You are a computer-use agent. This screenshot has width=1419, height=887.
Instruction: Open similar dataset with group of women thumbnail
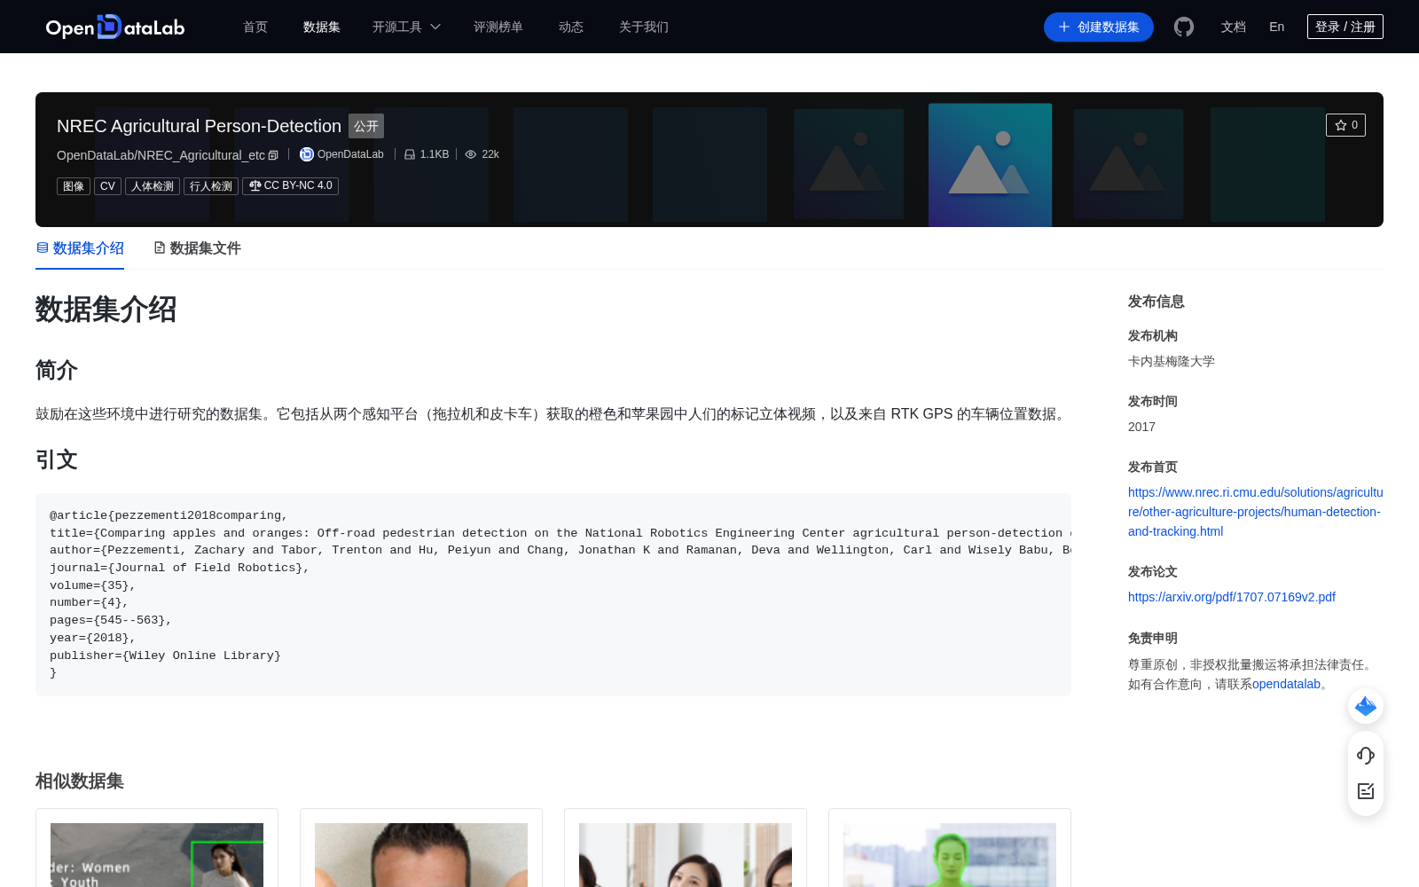[686, 855]
